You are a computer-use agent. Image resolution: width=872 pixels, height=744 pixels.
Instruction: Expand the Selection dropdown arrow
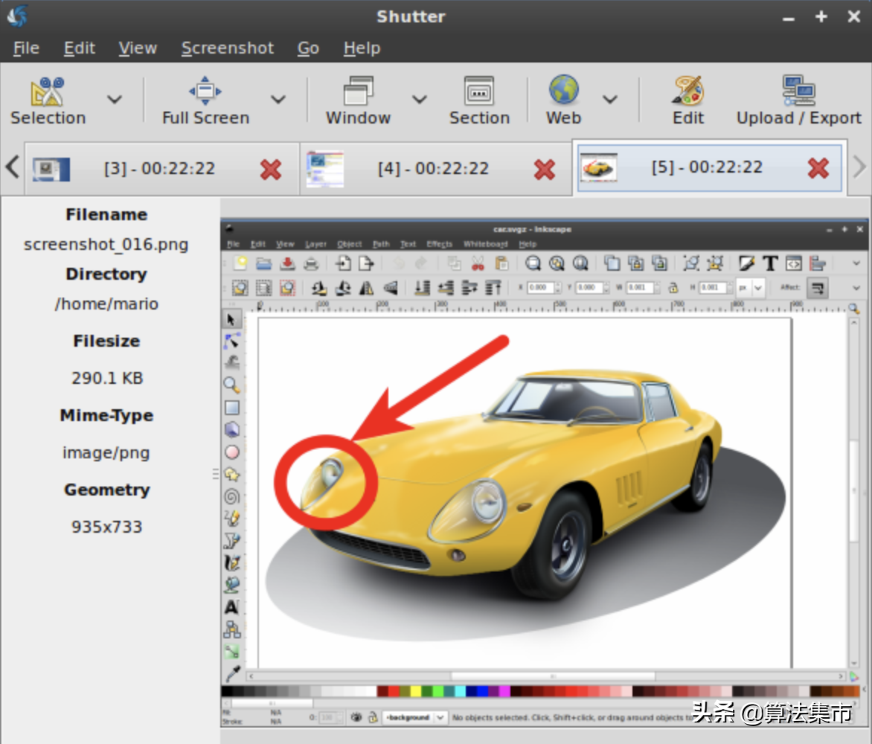tap(115, 100)
